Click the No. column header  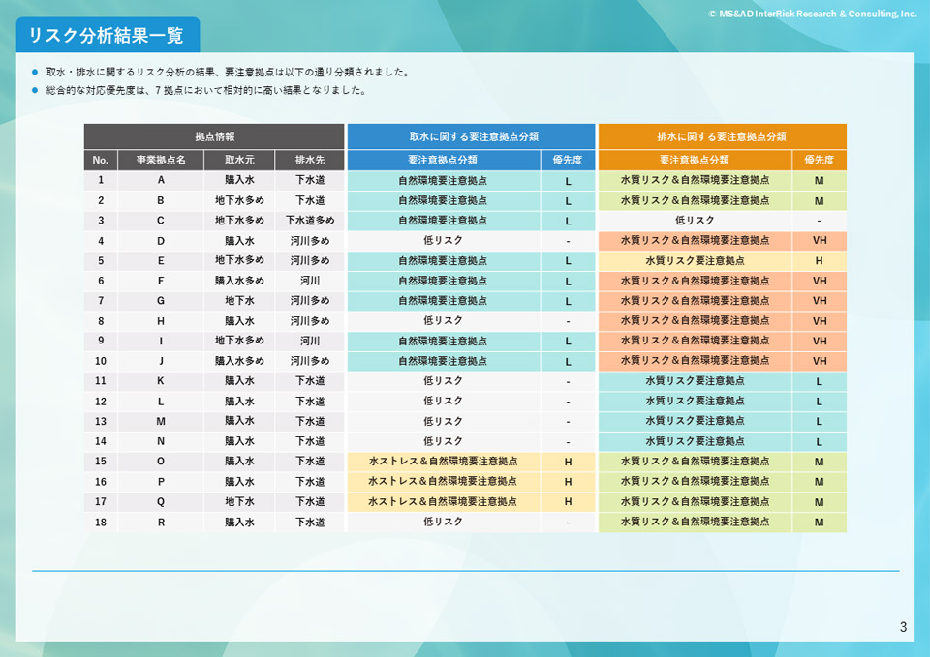[x=101, y=160]
